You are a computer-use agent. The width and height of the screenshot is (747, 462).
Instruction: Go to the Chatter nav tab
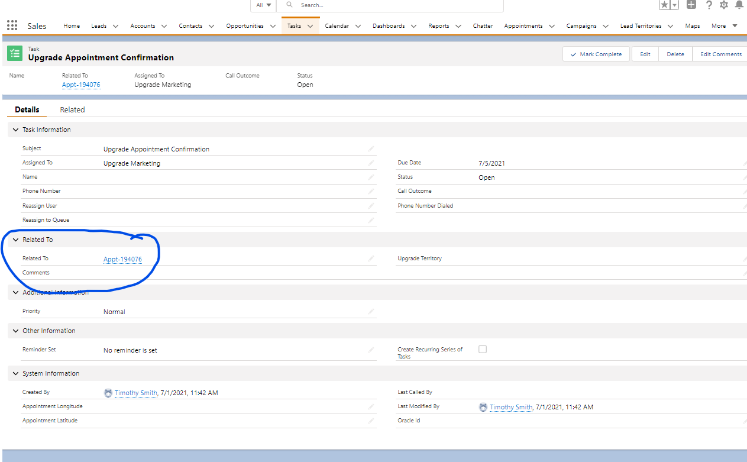coord(483,26)
